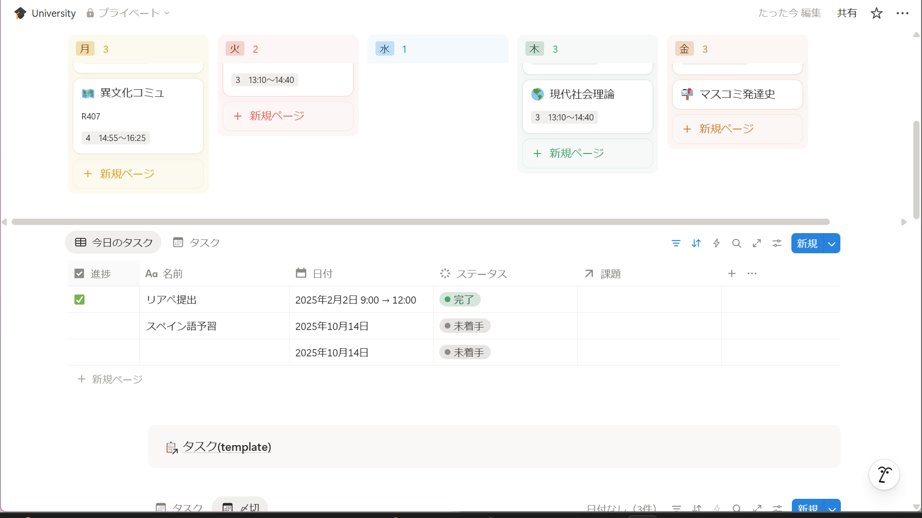Open the プライベート dropdown chevron

167,13
